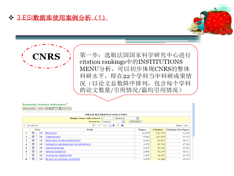Image resolution: width=234 pixels, height=176 pixels.
Task: Open the CLINICAL MEDICINE field link
Action: coord(59,155)
